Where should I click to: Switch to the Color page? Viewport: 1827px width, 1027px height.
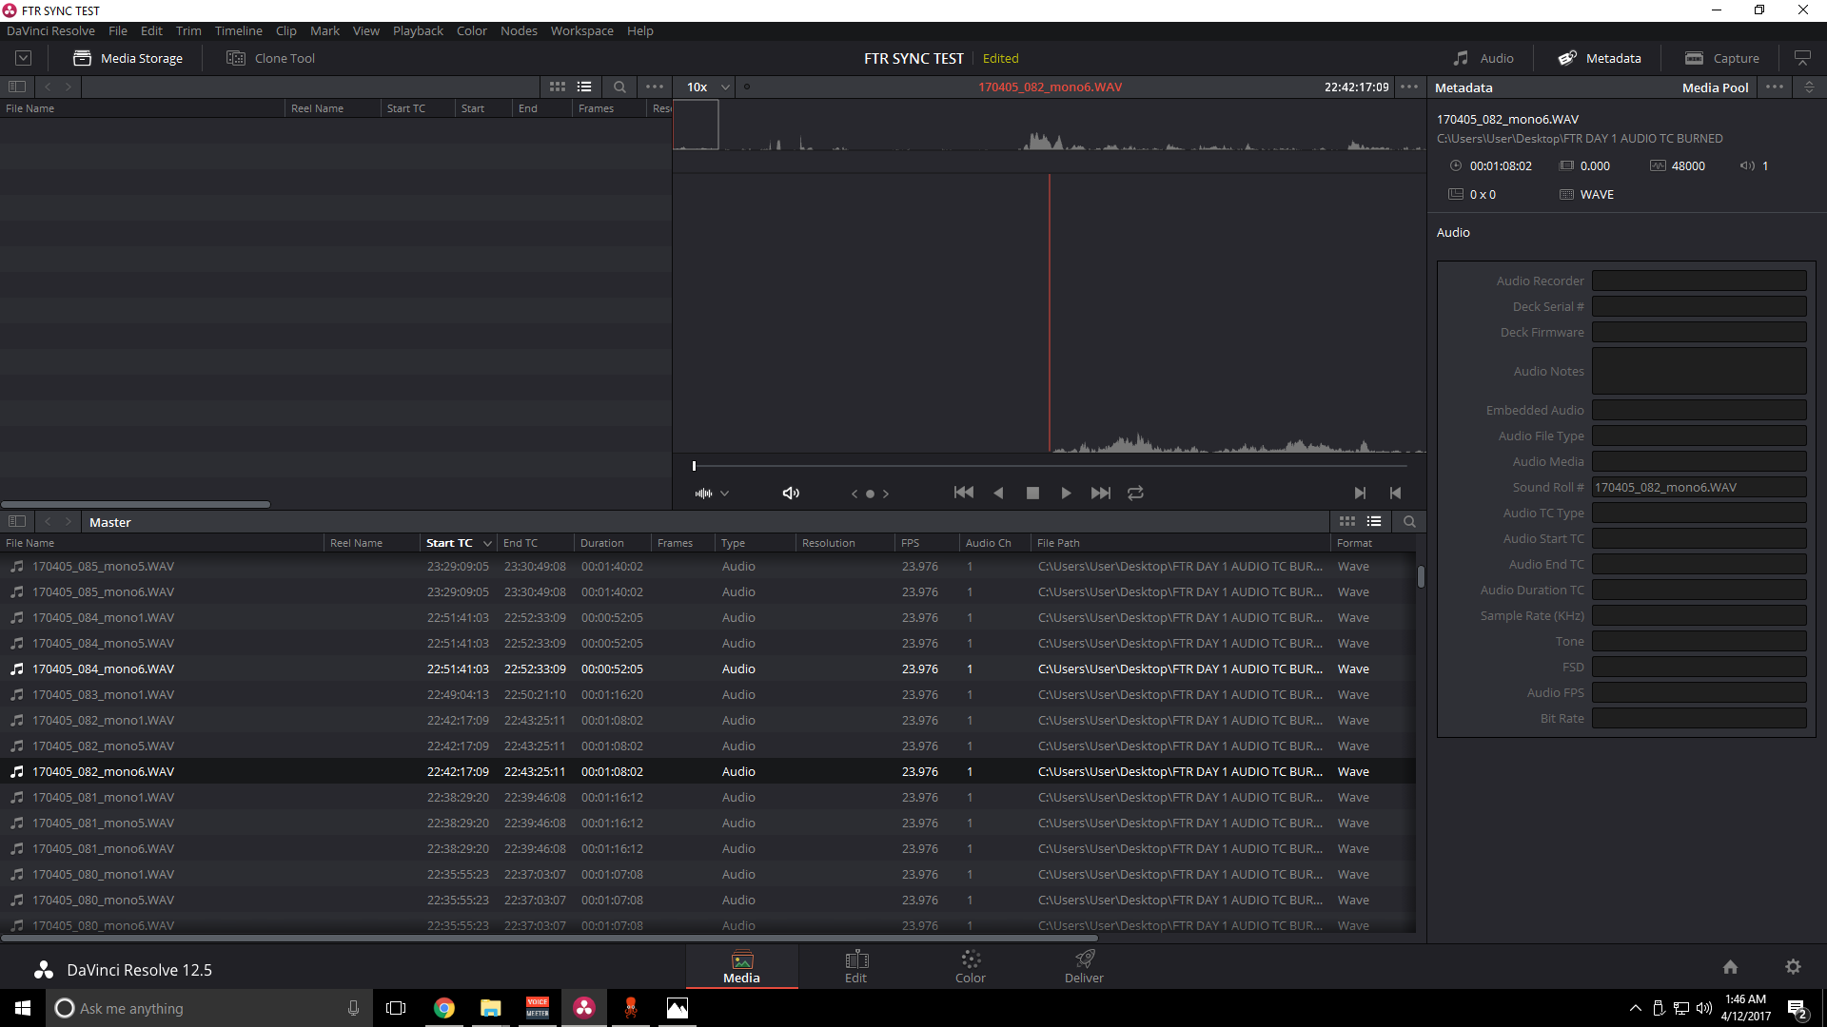click(970, 966)
